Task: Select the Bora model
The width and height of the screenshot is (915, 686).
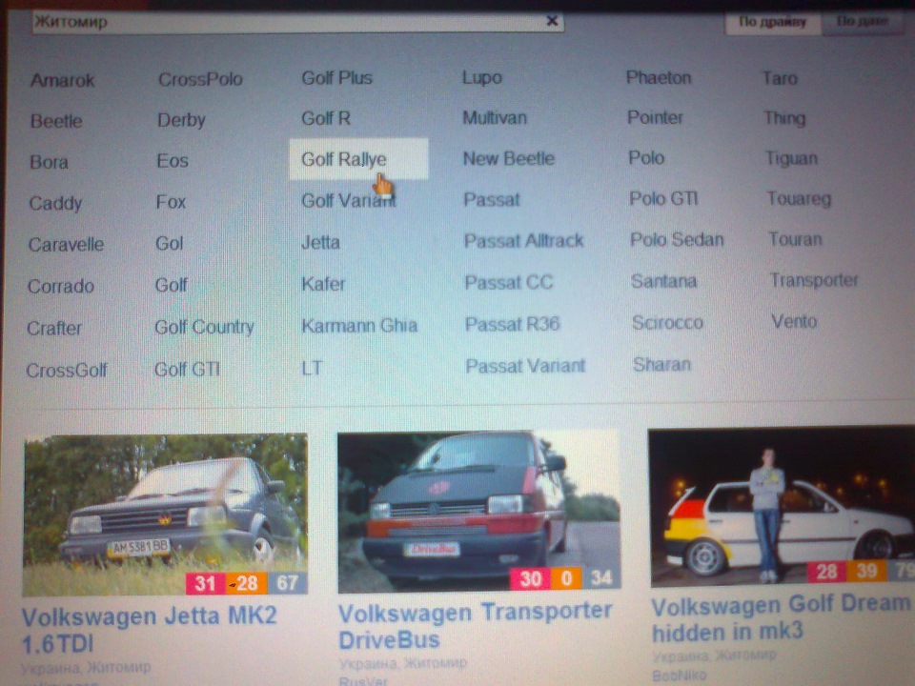Action: click(x=49, y=162)
